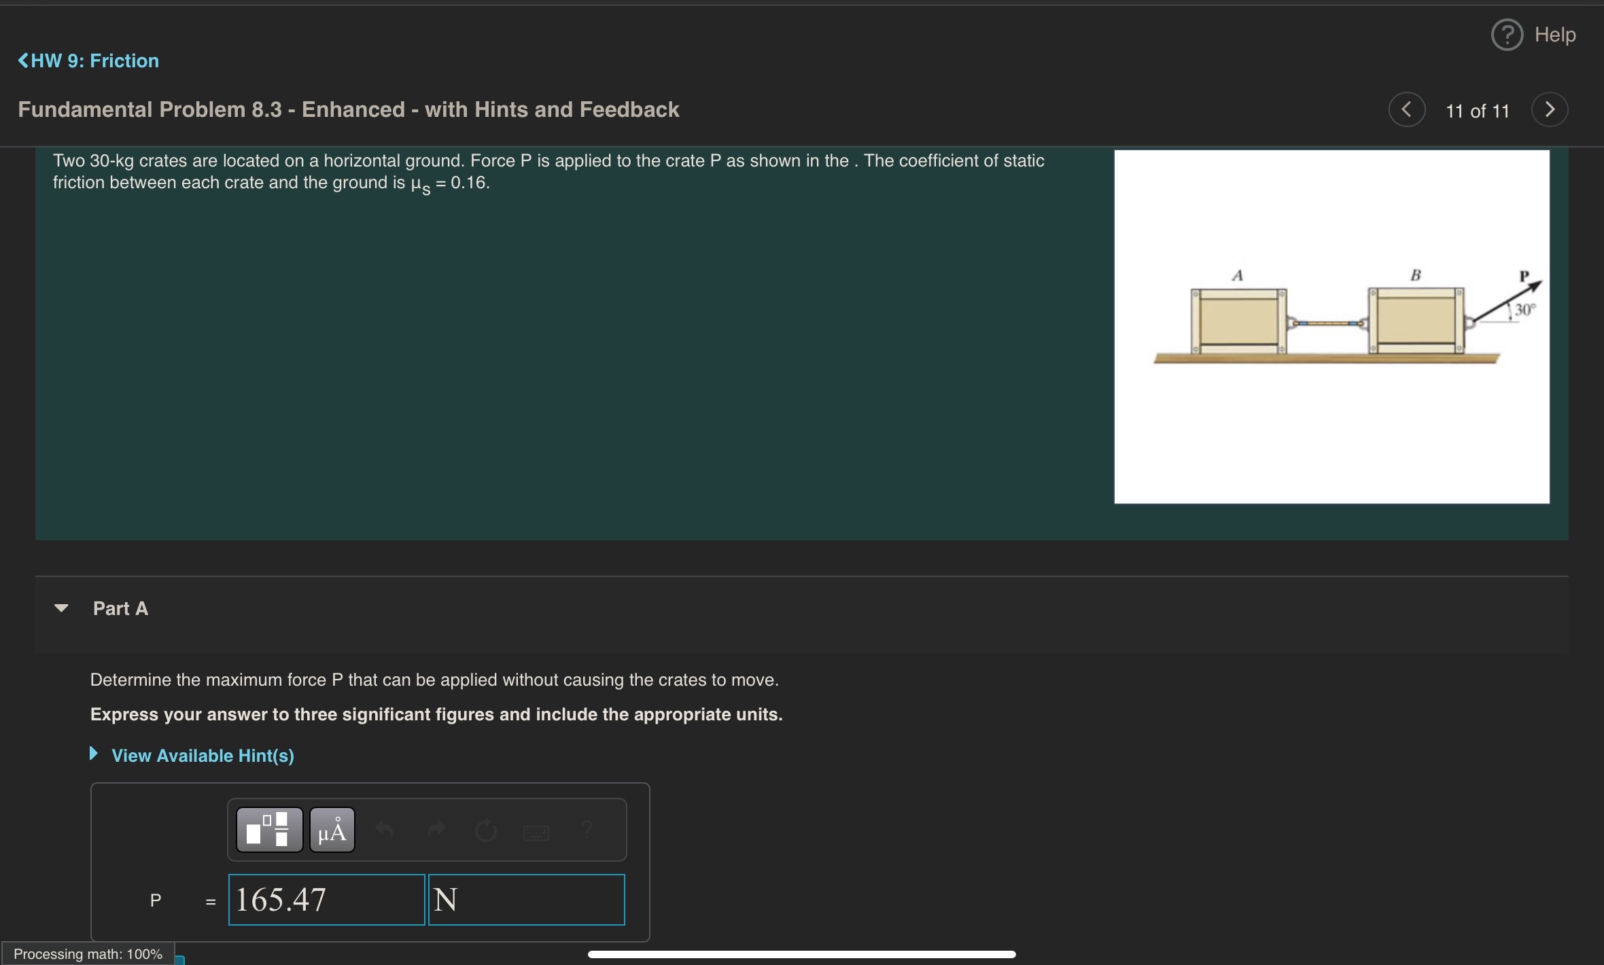The image size is (1604, 965).
Task: Open the equation templates icon in the answer toolbar
Action: (x=268, y=829)
